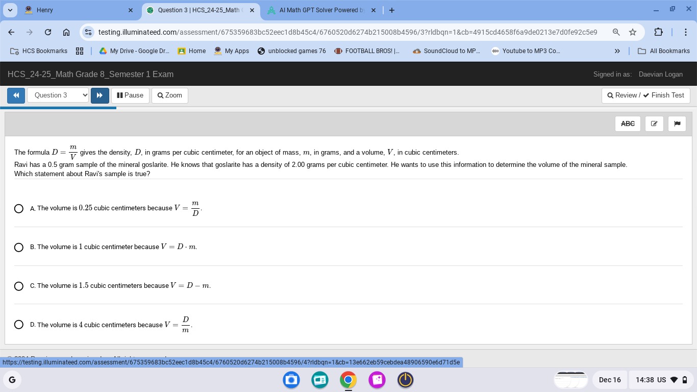
Task: Click the Pause test button
Action: click(x=130, y=95)
